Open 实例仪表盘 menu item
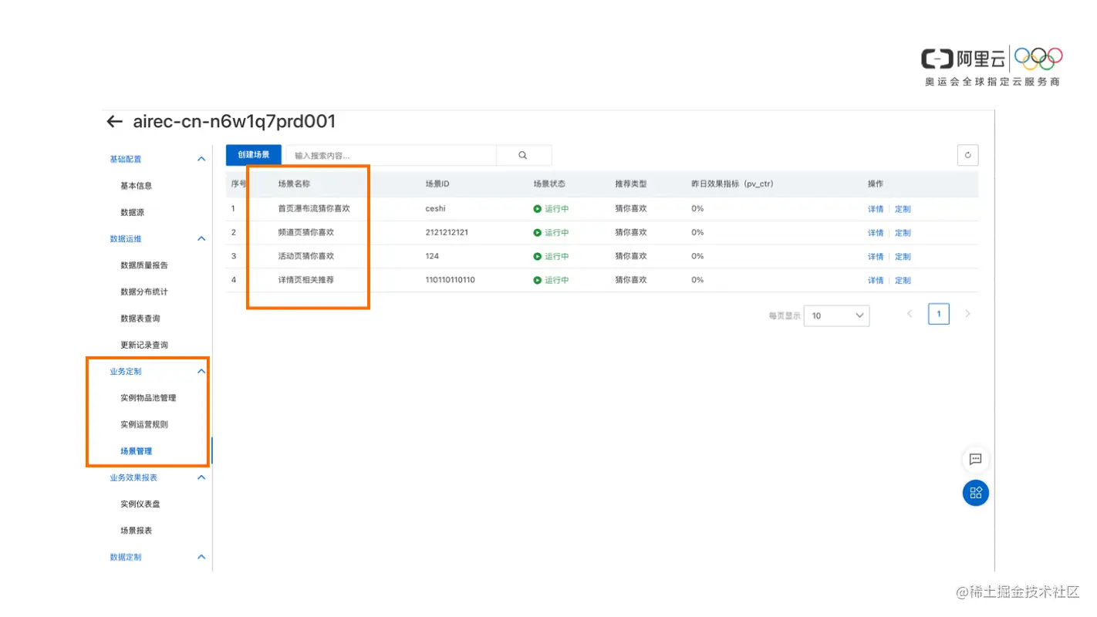The image size is (1097, 617). tap(140, 504)
